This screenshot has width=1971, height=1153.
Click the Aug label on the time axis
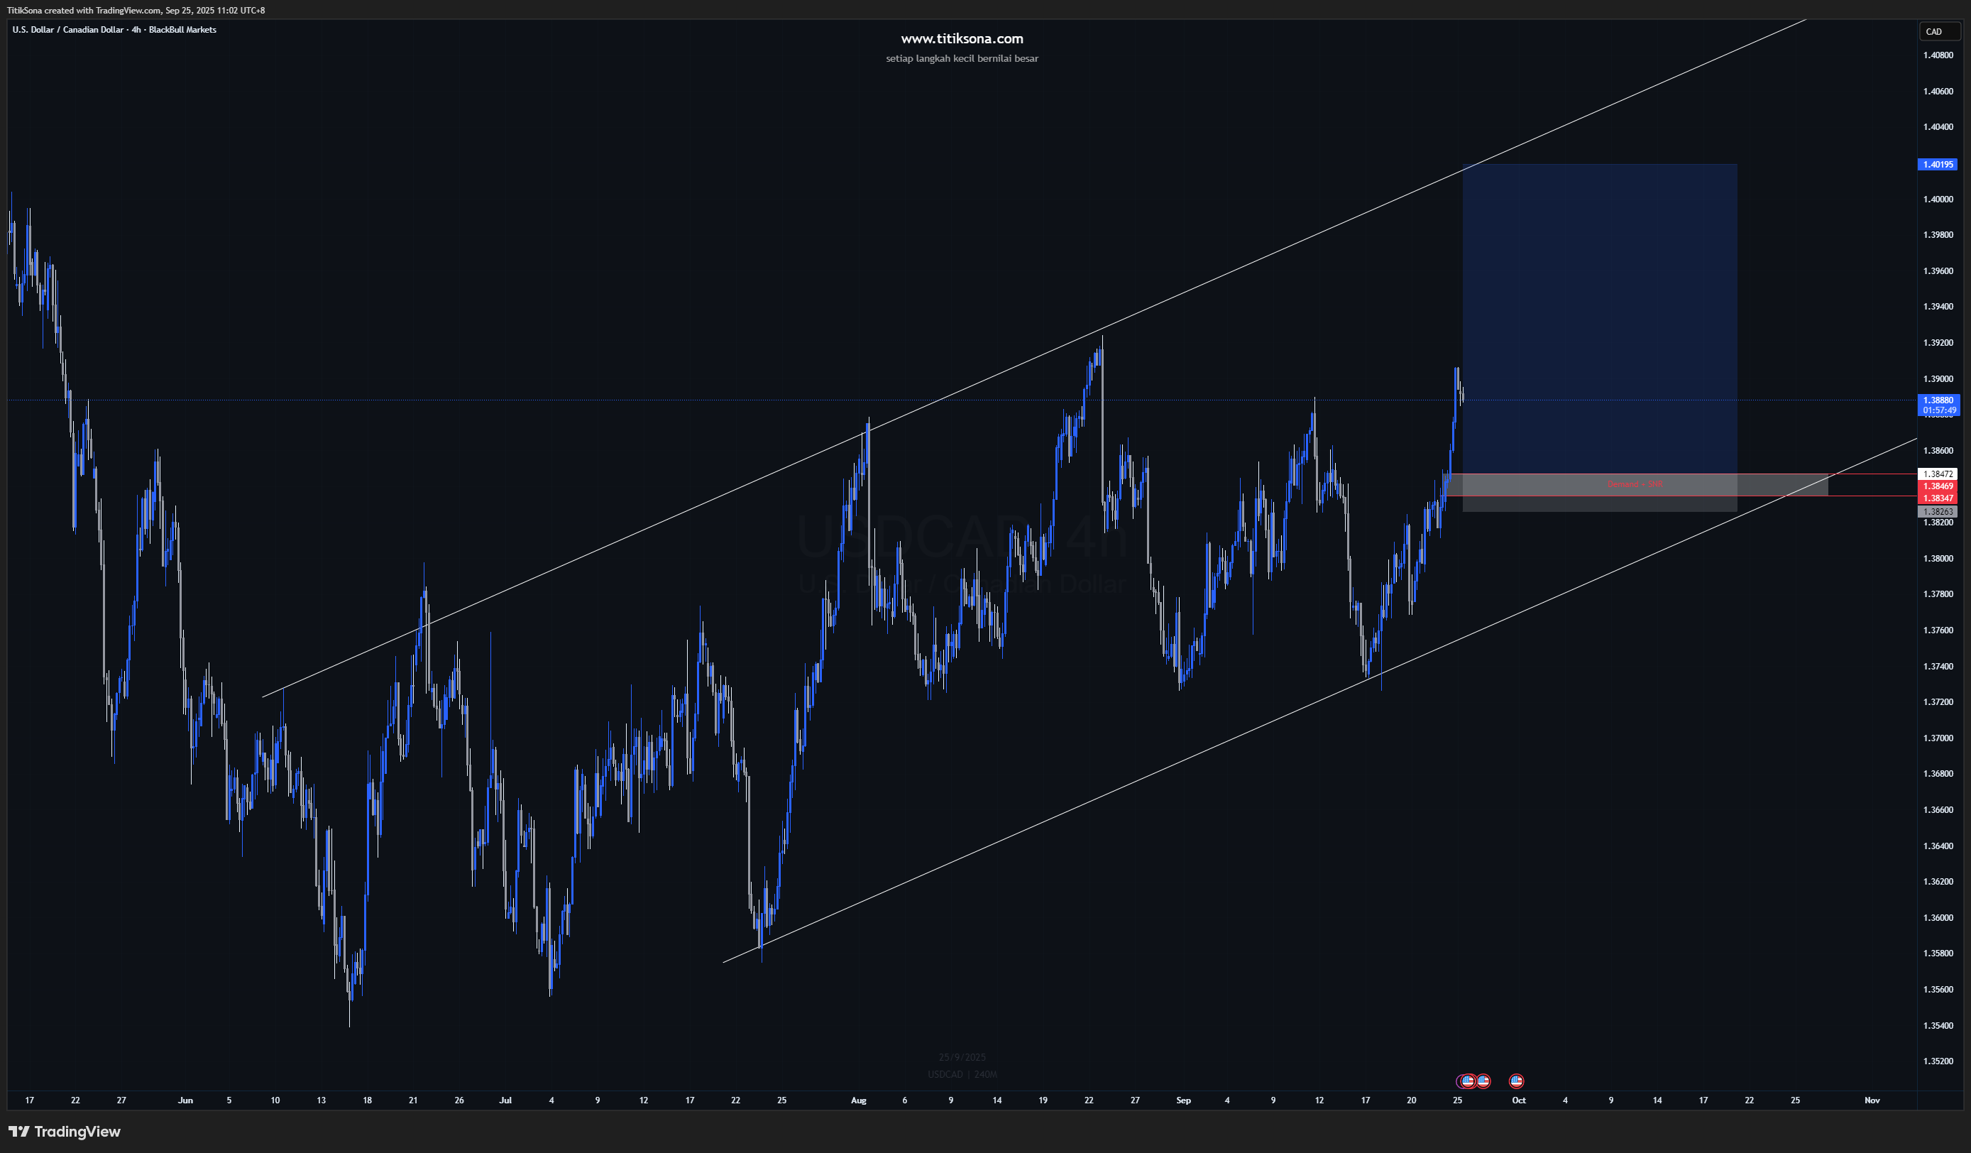[x=858, y=1100]
